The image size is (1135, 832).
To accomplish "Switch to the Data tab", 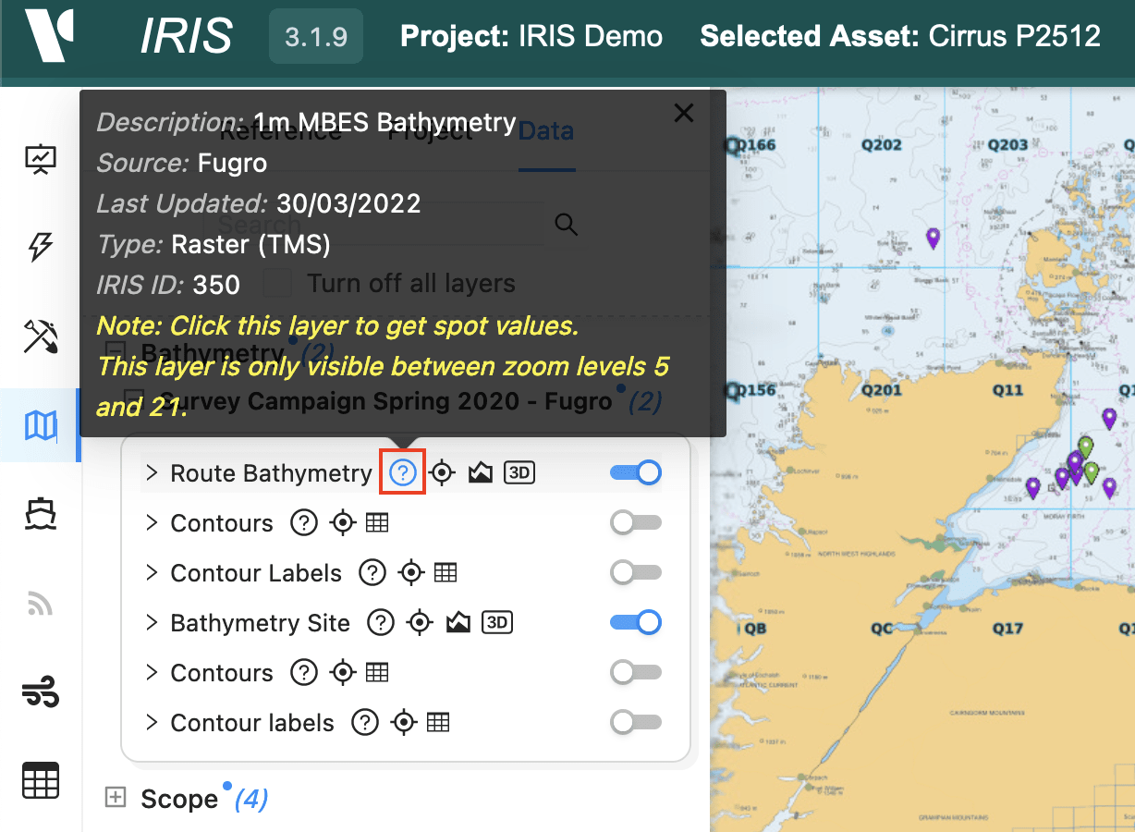I will (x=546, y=131).
